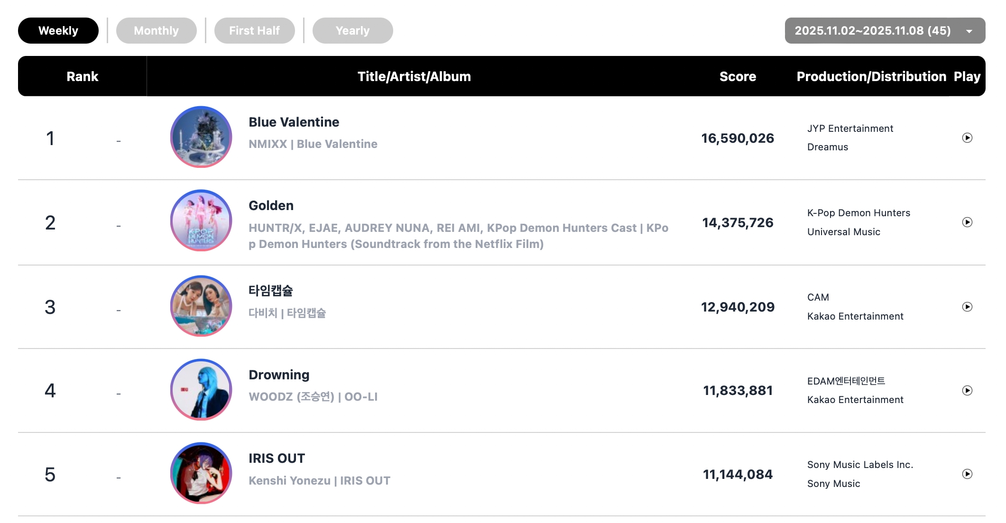Click the dropdown arrow beside week 45
This screenshot has width=1006, height=523.
(969, 31)
